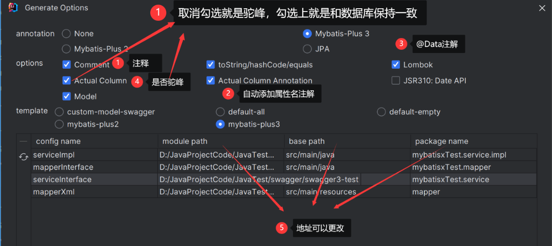
Task: Click the minus icon above the refresh icon
Action: point(23,141)
